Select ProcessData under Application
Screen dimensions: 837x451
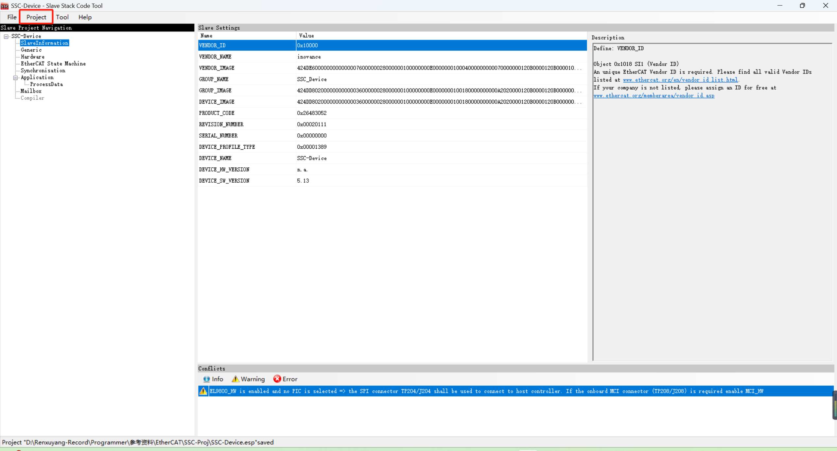click(46, 84)
